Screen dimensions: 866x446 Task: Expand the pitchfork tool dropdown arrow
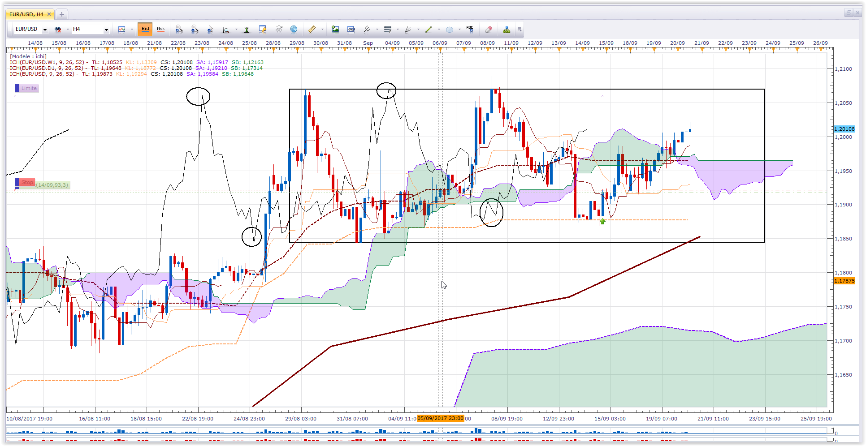[377, 30]
